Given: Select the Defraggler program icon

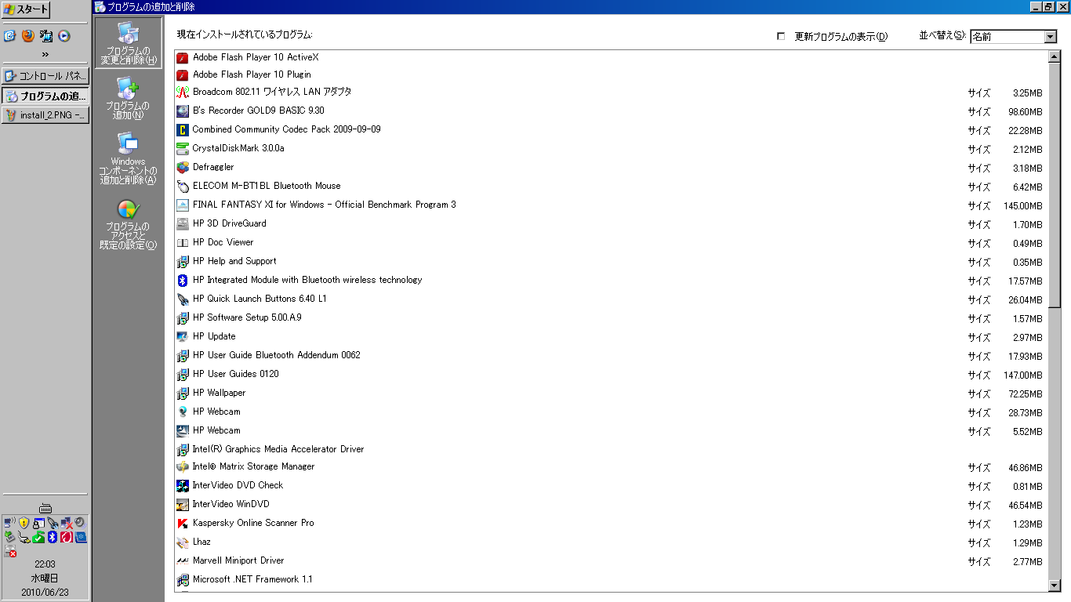Looking at the screenshot, I should click(183, 168).
